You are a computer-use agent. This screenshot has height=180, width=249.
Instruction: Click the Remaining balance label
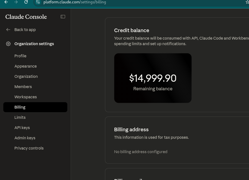(x=153, y=89)
